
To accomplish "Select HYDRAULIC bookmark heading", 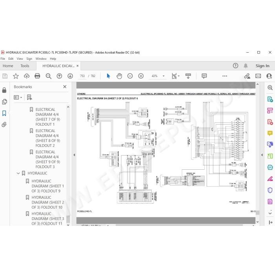I will coord(37,173).
